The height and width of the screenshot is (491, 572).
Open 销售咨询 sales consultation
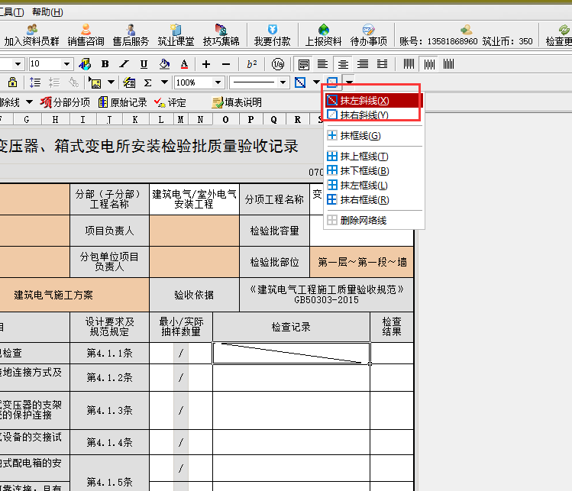86,35
